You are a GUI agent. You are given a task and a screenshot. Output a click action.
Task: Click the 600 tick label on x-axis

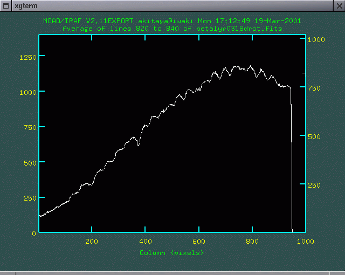198,242
